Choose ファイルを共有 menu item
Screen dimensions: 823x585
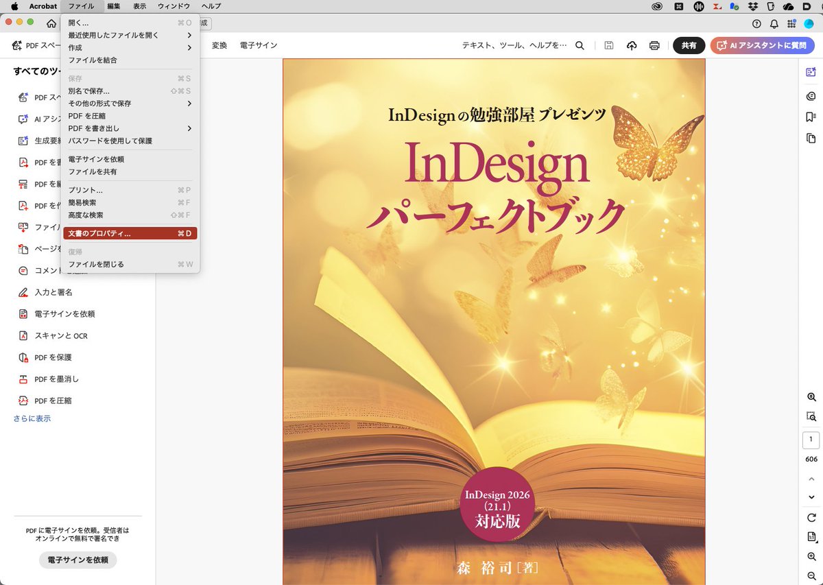pyautogui.click(x=130, y=171)
